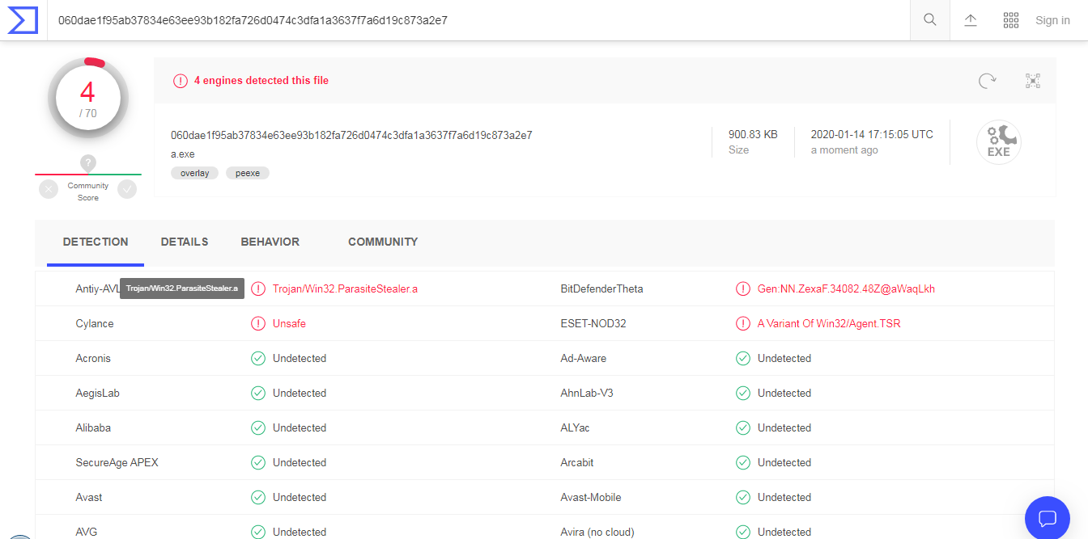Click the Avast-Mobile undetected check icon
The height and width of the screenshot is (539, 1088).
[x=742, y=497]
